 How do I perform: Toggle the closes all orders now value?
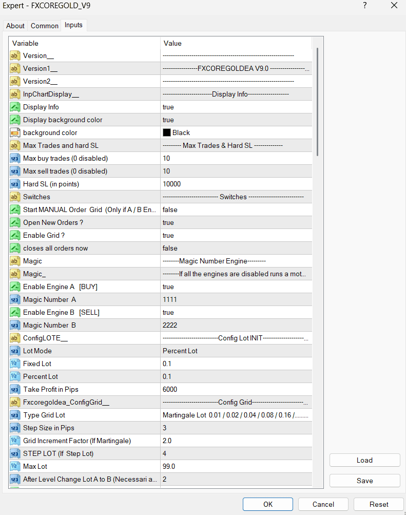point(236,248)
